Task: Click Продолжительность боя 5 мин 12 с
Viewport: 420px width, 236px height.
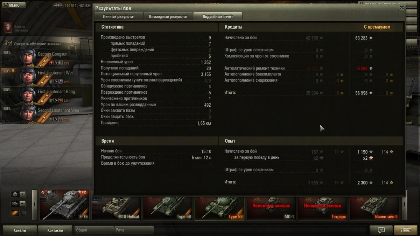Action: 201,158
